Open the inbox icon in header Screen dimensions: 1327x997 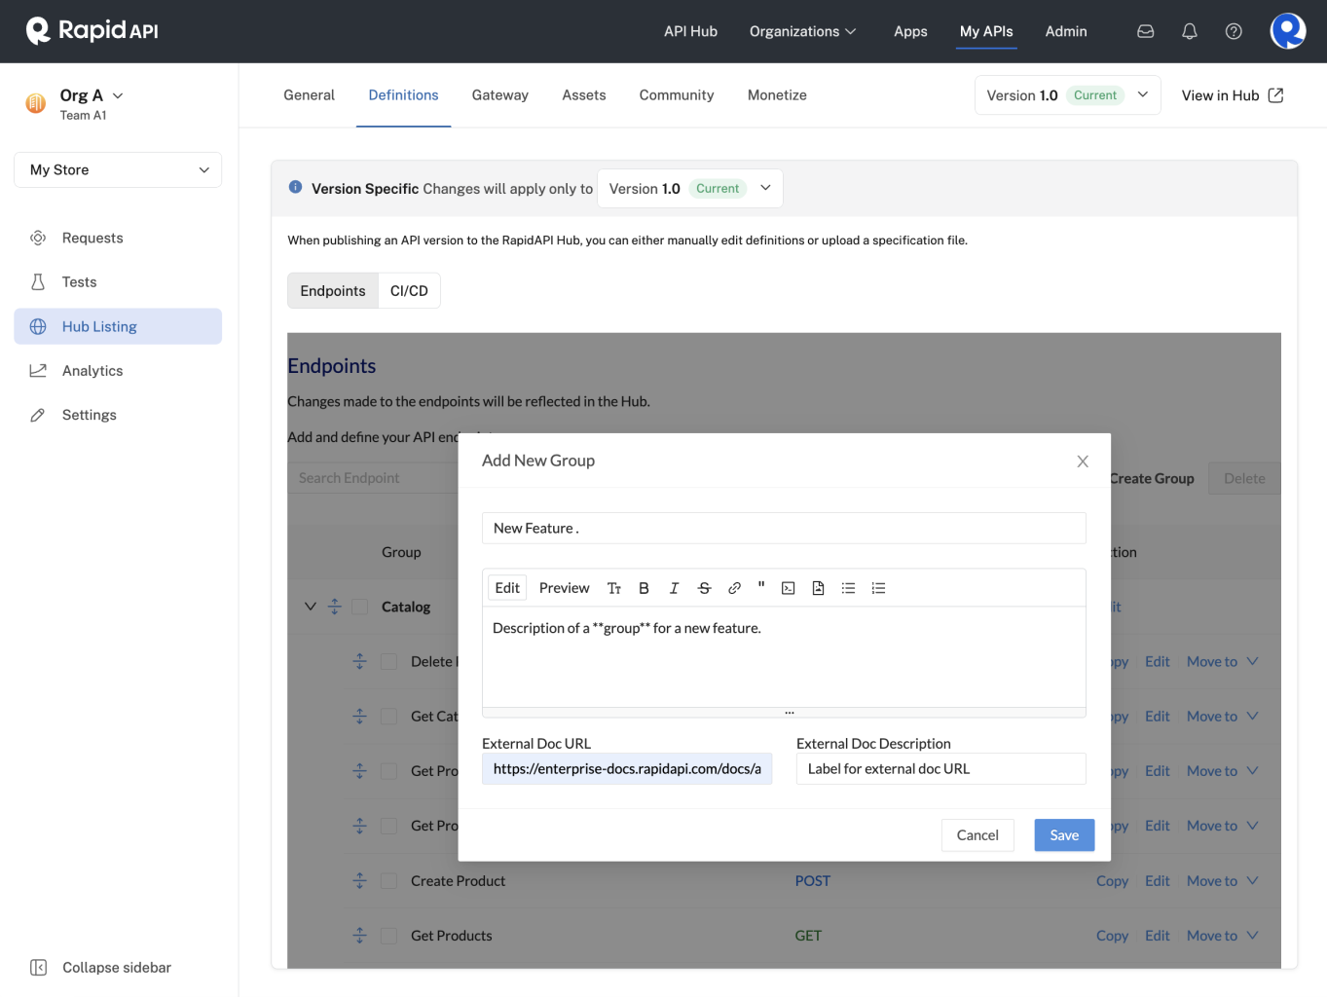1146,31
